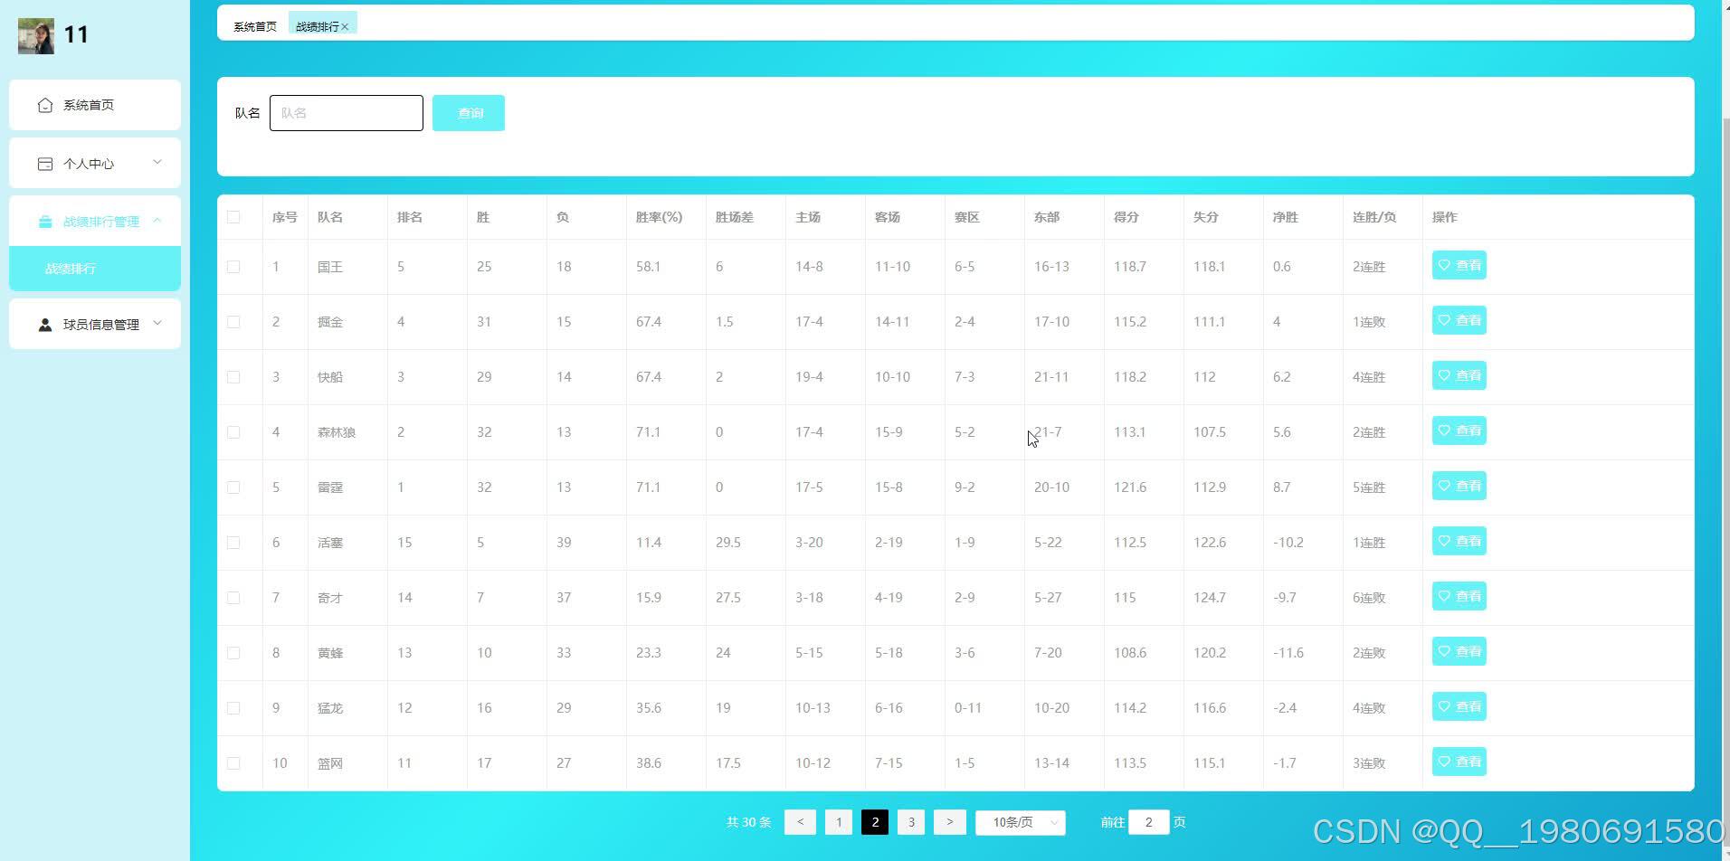This screenshot has height=861, width=1730.
Task: Click 查看 for 国王 row
Action: pyautogui.click(x=1459, y=265)
